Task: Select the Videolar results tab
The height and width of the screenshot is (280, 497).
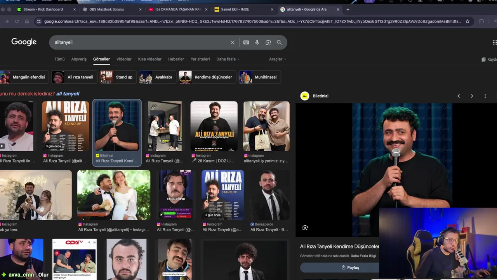Action: 124,59
